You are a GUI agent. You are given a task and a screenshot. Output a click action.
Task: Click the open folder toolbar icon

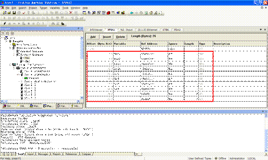coord(9,13)
